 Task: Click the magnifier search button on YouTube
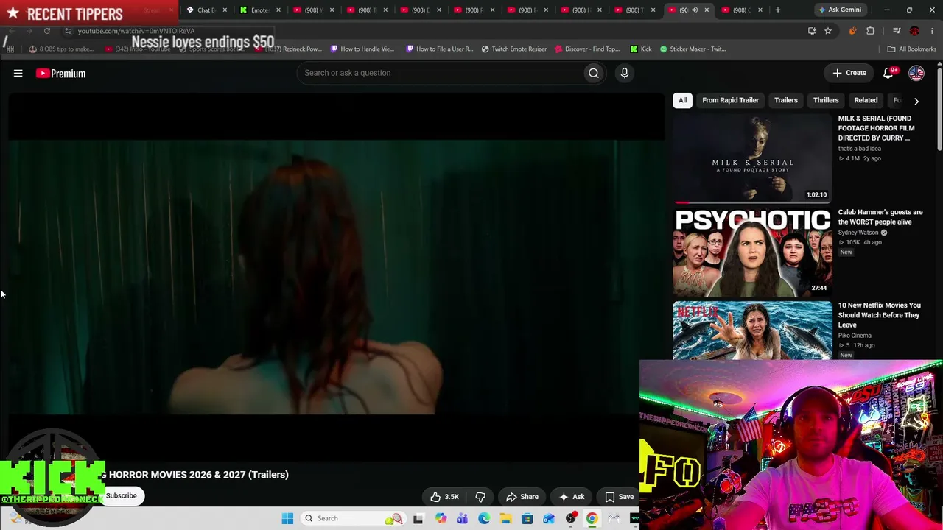[x=593, y=73]
